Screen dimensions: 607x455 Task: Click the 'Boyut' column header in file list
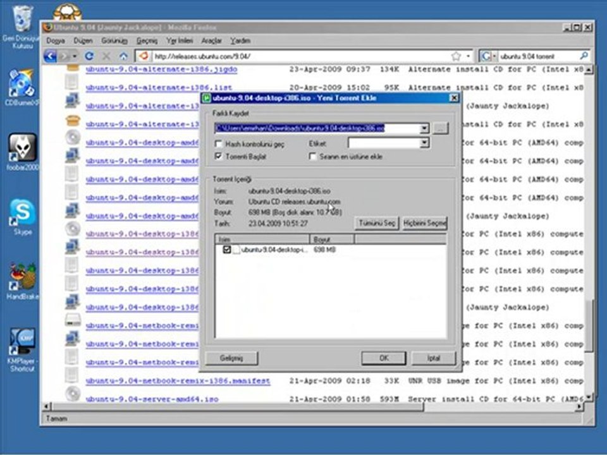[x=332, y=239]
